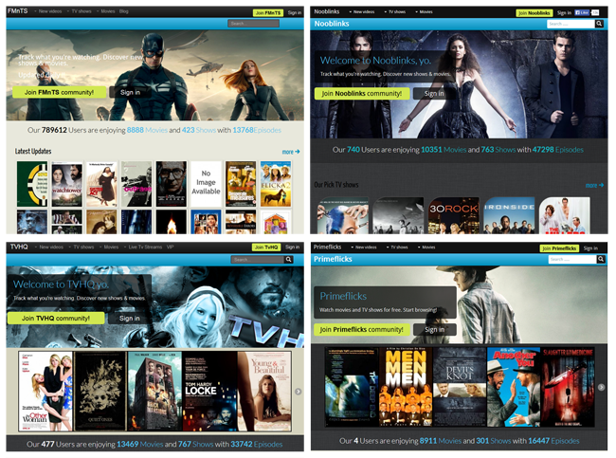Image resolution: width=616 pixels, height=458 pixels.
Task: Click Sign in link in Nooblinks header
Action: 564,13
